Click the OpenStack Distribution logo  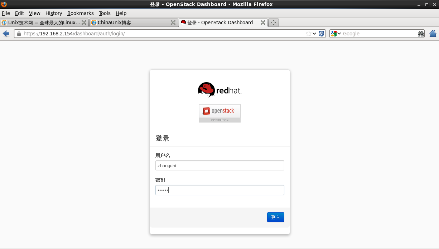219,113
